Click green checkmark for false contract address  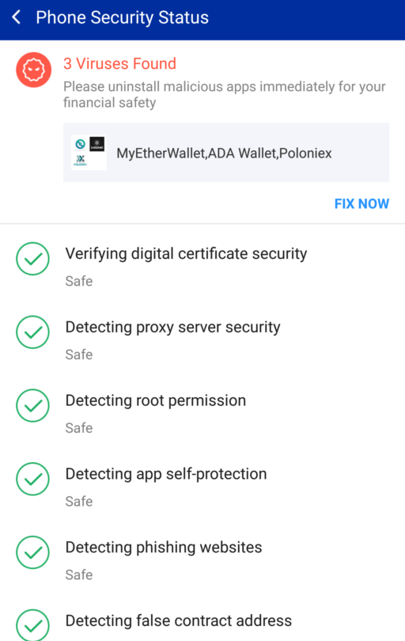click(x=32, y=624)
